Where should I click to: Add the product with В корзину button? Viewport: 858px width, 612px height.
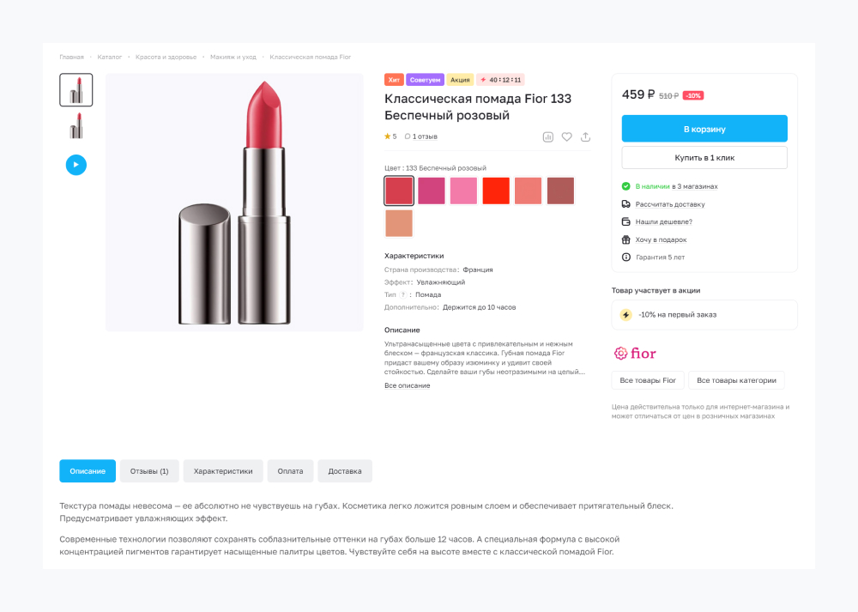pyautogui.click(x=704, y=129)
